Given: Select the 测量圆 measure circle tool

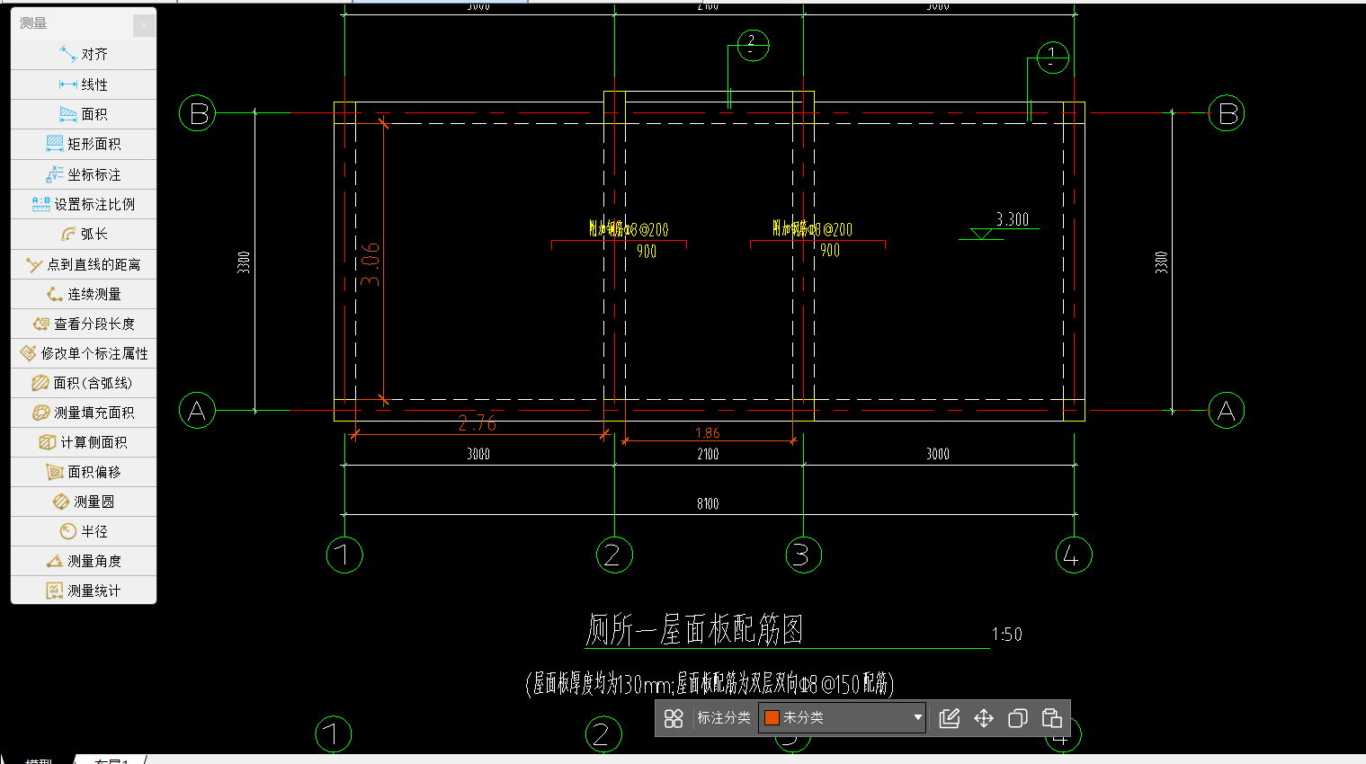Looking at the screenshot, I should (84, 502).
